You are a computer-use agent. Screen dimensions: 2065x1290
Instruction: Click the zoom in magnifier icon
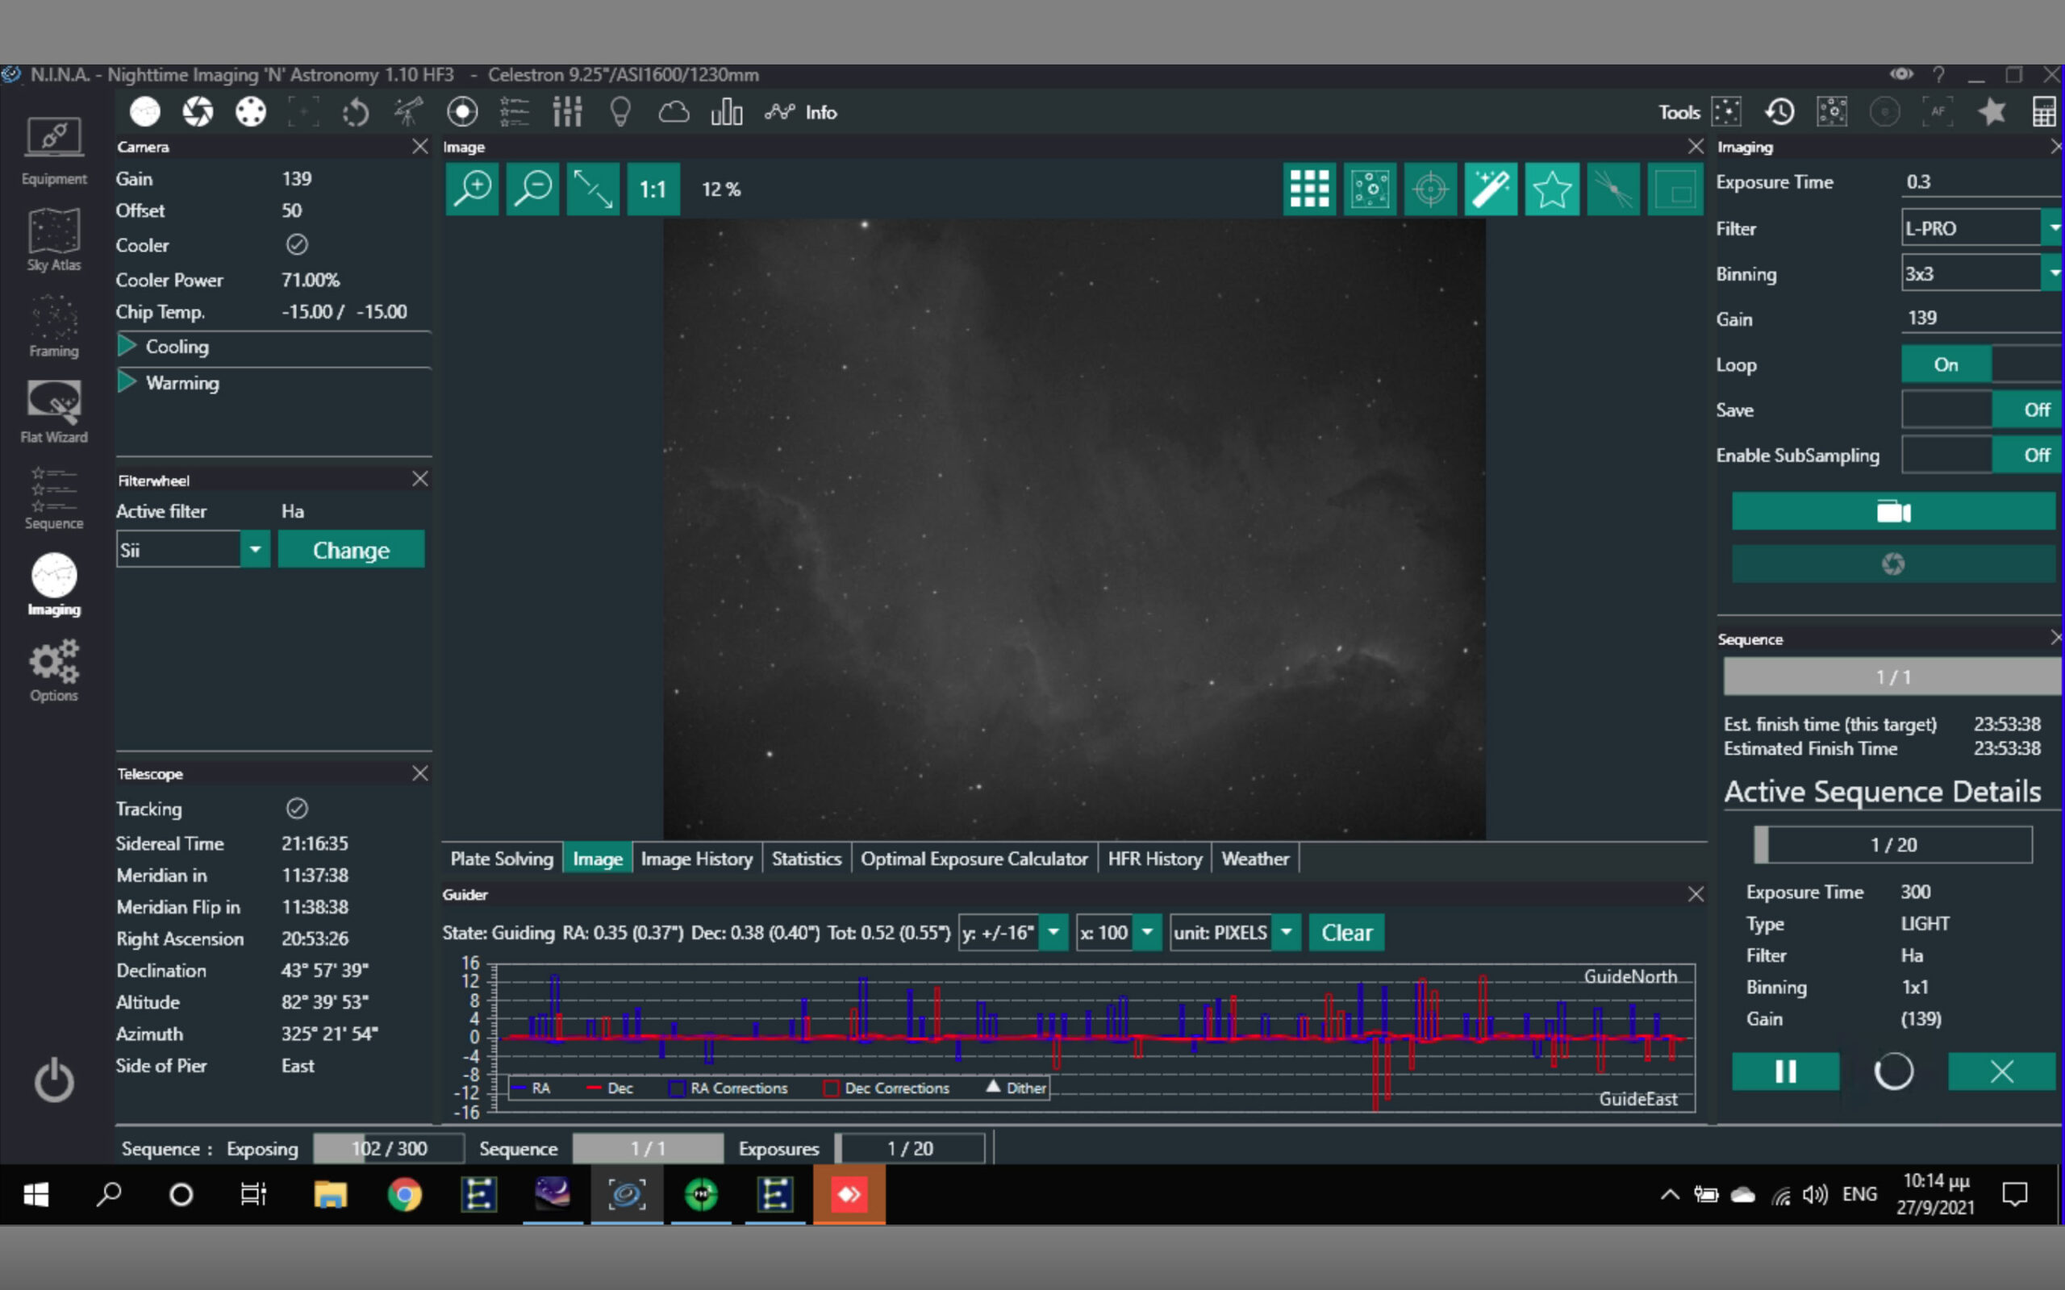pos(472,189)
